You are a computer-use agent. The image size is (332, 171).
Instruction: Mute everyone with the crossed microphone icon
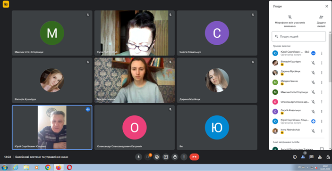(290, 21)
